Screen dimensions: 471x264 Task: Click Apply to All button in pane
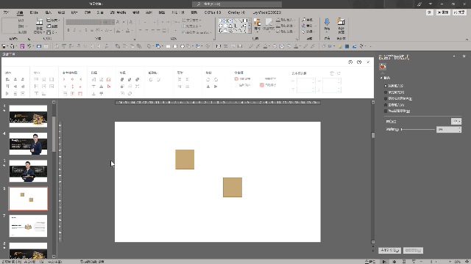click(389, 250)
